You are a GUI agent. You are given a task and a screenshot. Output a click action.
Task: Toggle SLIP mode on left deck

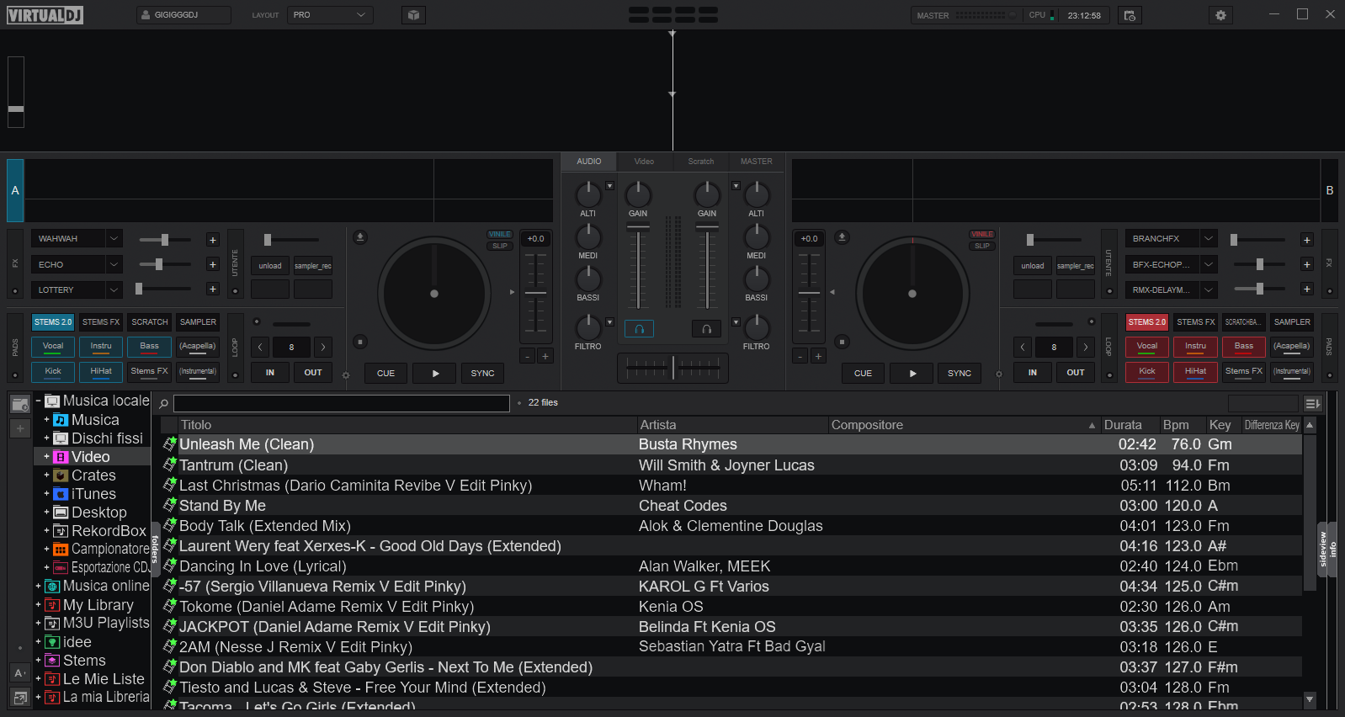[500, 246]
